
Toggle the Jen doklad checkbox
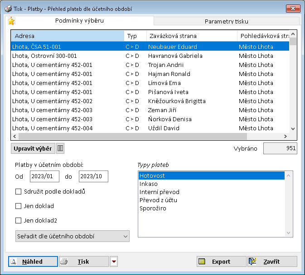pos(19,206)
